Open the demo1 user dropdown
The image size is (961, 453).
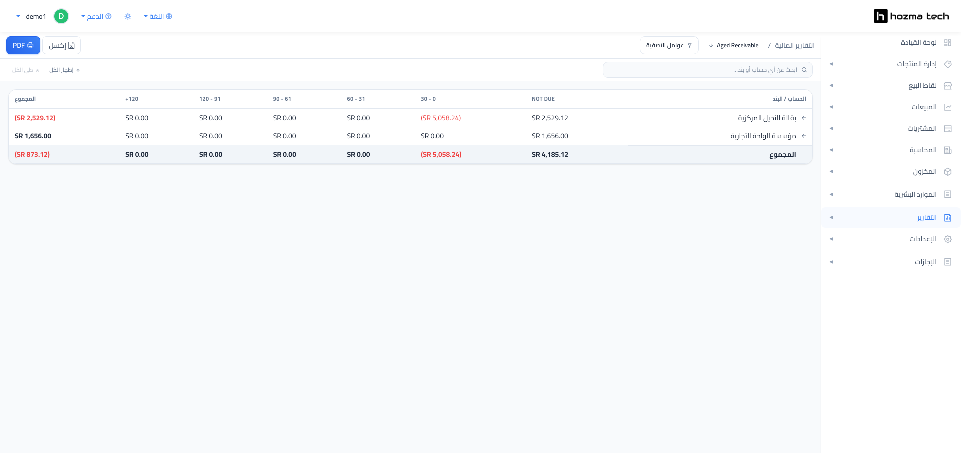31,16
